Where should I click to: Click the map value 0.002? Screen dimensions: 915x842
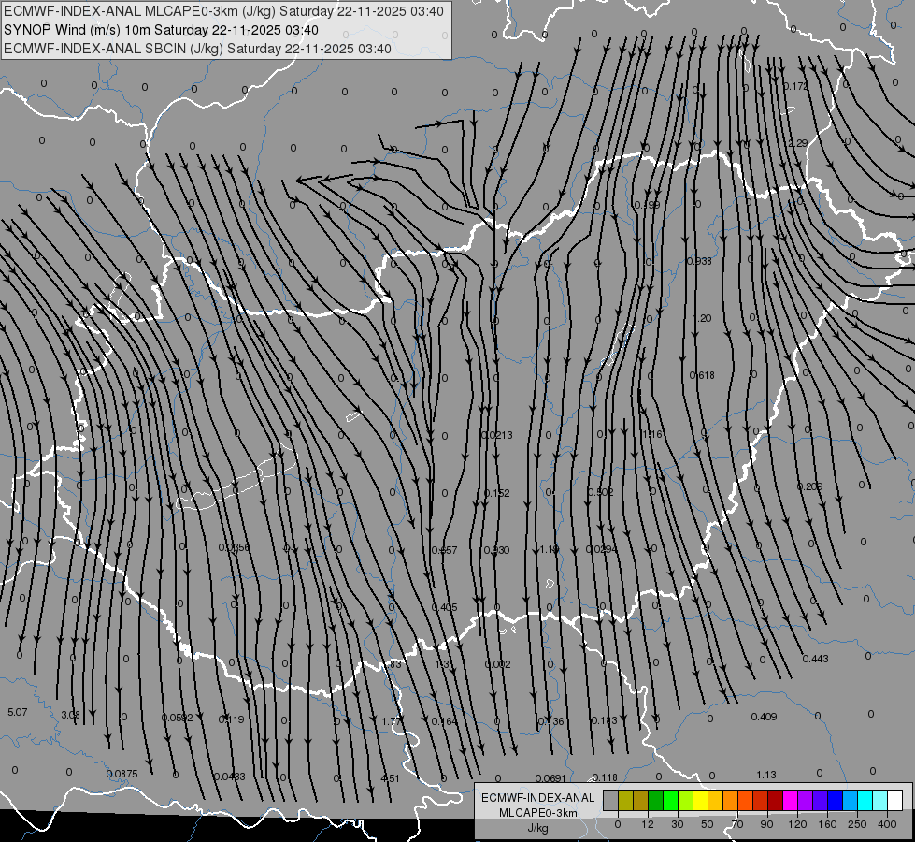[x=498, y=664]
